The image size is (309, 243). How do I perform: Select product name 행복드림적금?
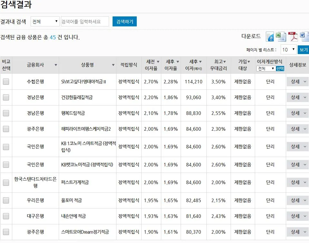pyautogui.click(x=73, y=113)
